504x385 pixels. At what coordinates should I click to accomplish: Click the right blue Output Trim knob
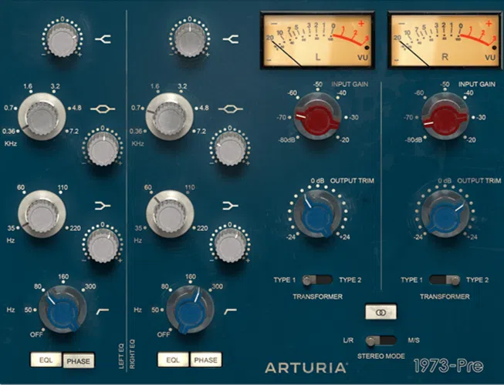444,216
